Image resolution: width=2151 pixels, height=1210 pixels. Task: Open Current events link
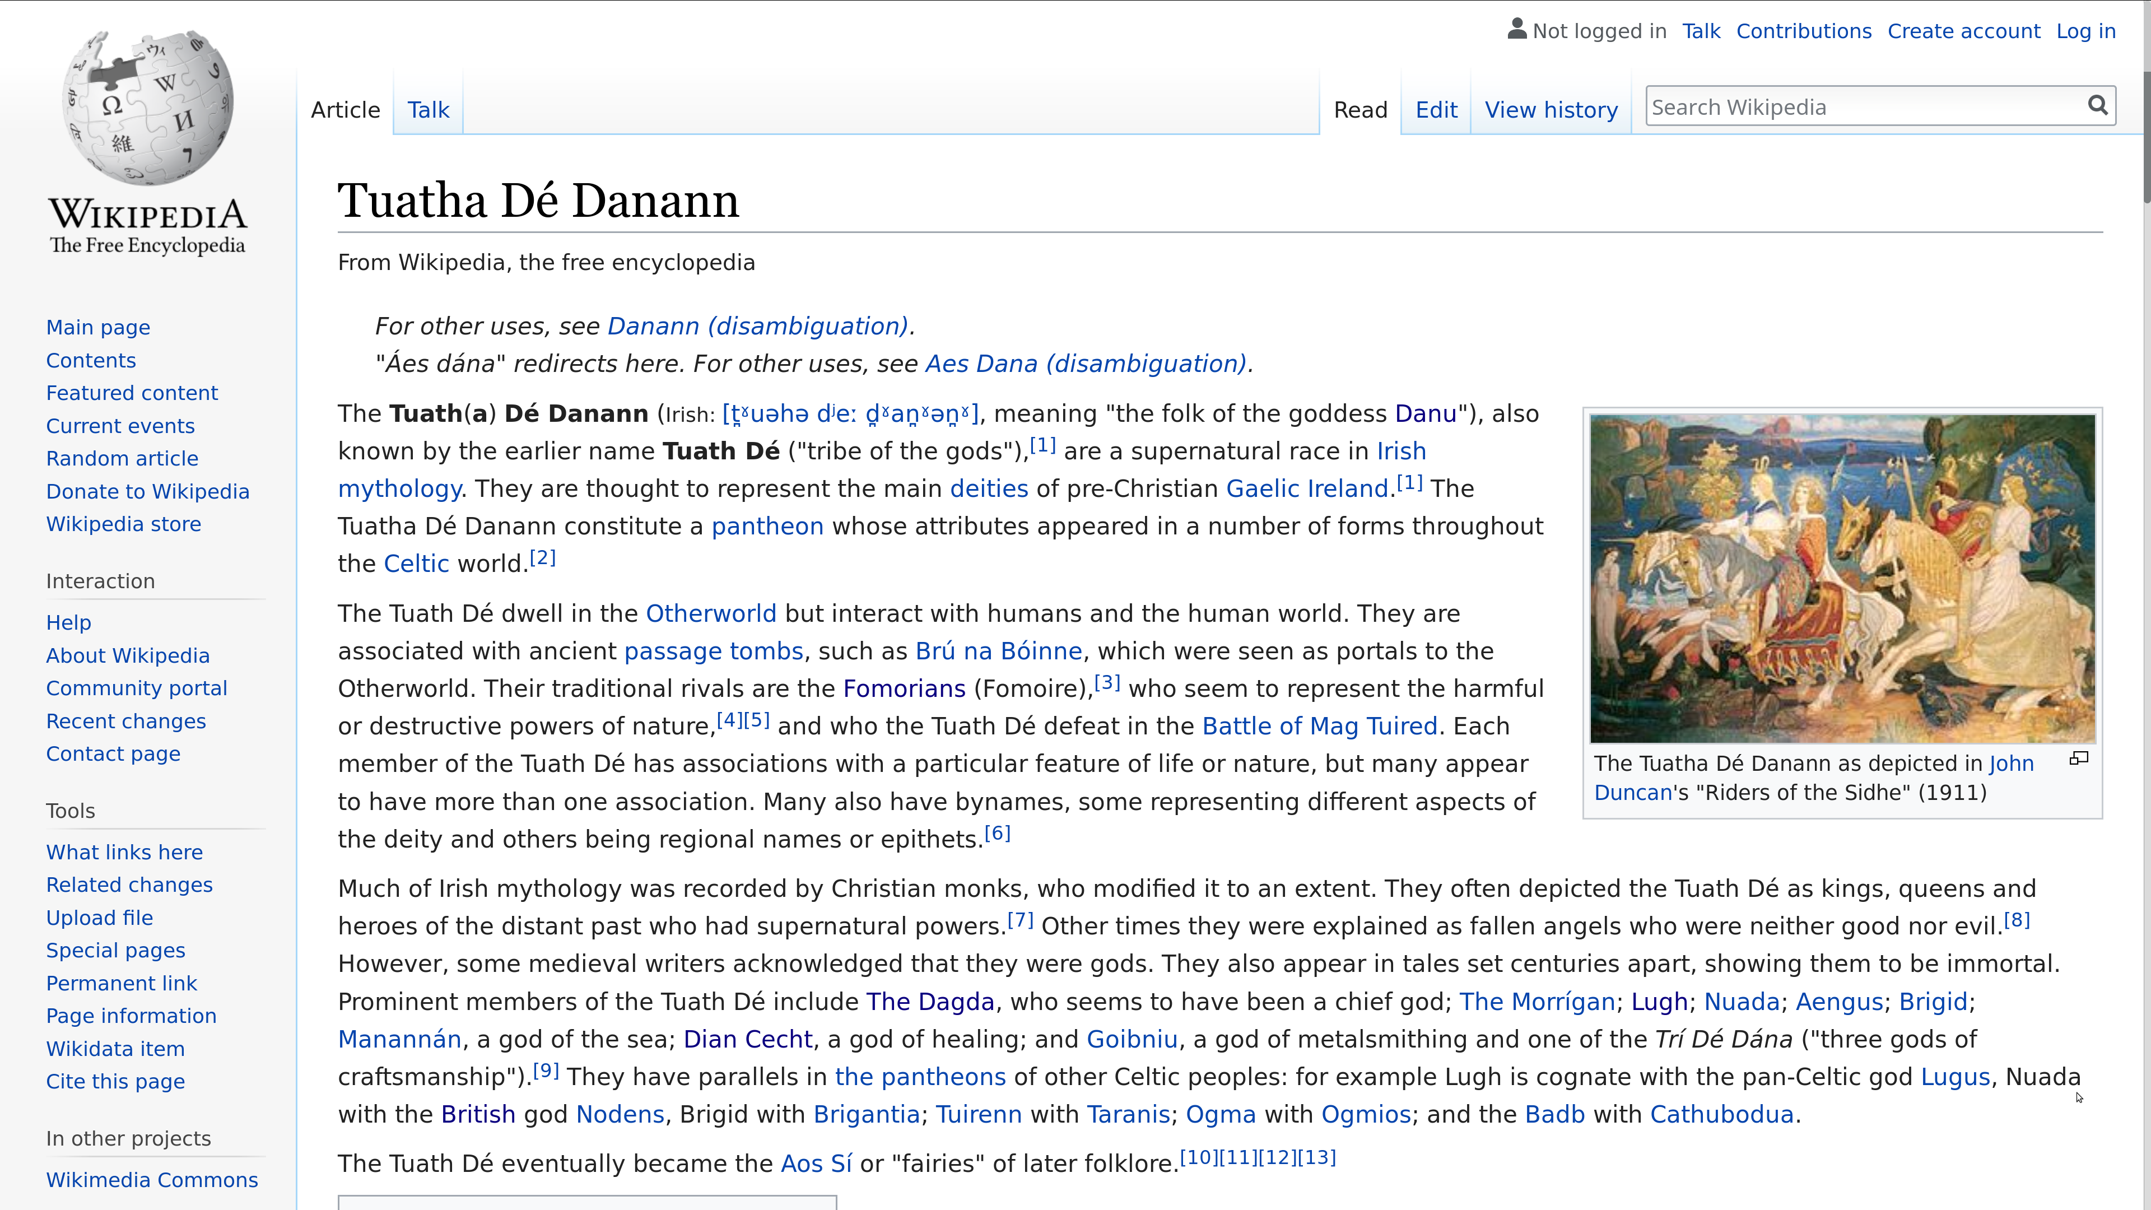tap(120, 426)
